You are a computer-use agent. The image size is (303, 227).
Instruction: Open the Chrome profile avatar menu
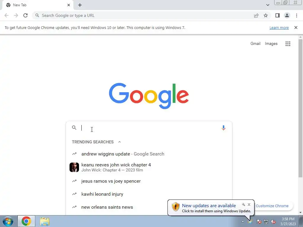[287, 15]
